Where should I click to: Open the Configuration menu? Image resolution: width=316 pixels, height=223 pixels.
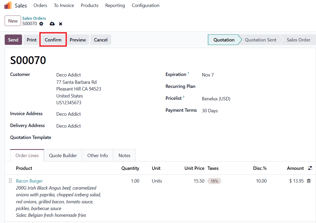pos(146,5)
